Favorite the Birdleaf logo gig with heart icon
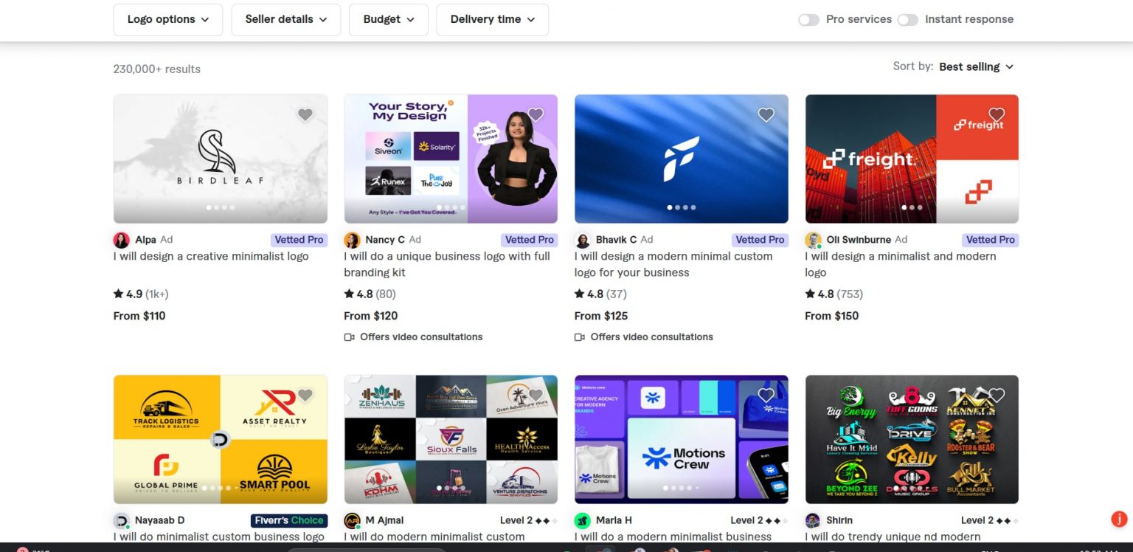Viewport: 1133px width, 552px height. (x=305, y=114)
